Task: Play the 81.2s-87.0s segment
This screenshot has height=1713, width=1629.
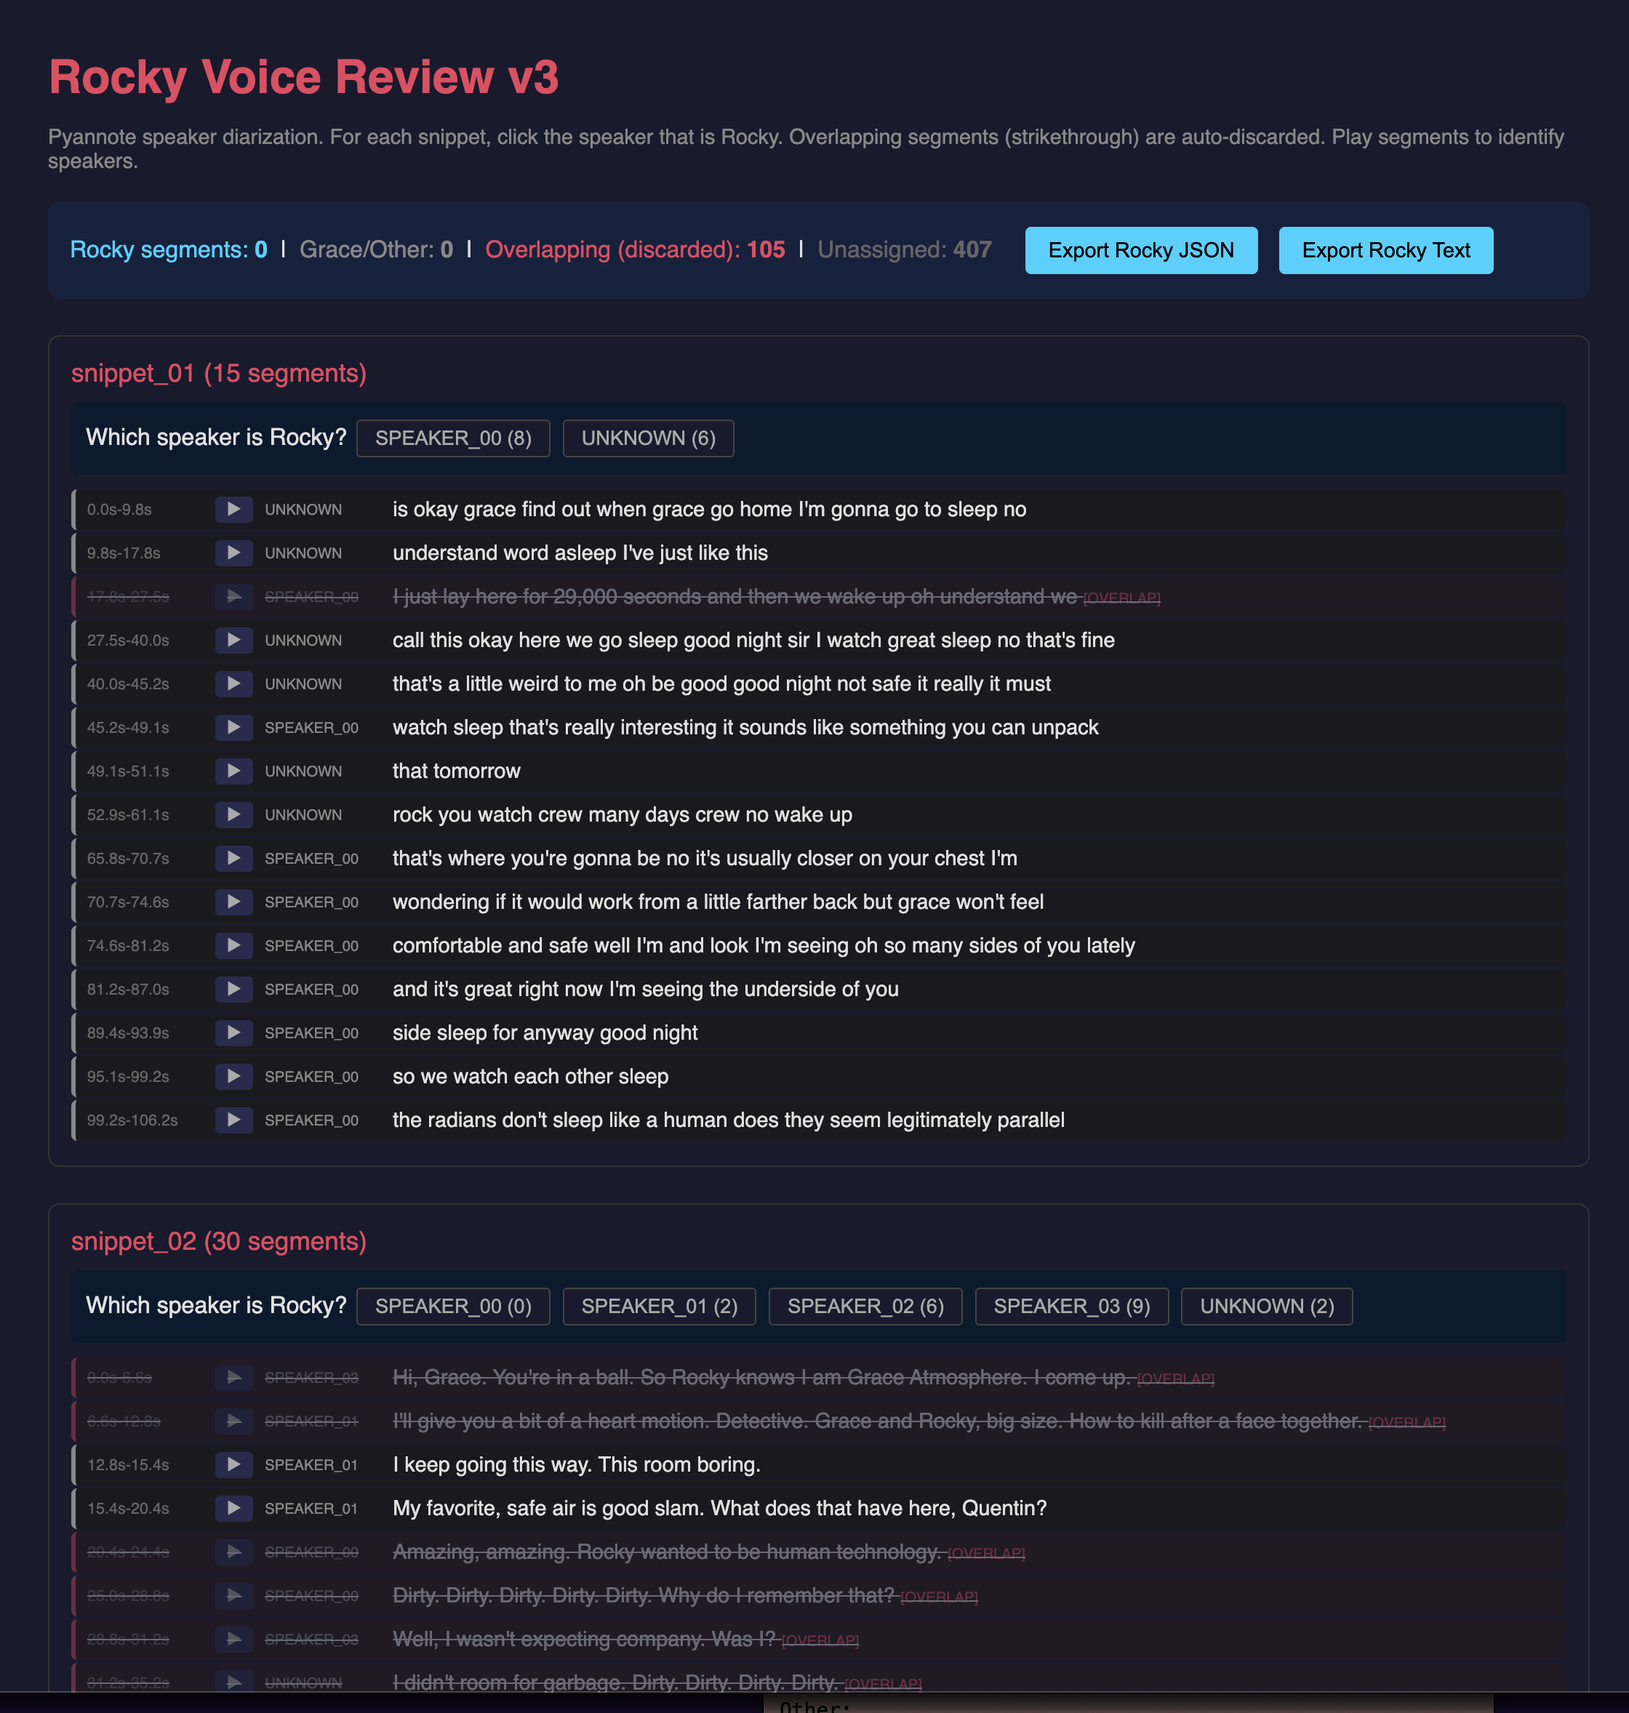Action: (x=233, y=989)
